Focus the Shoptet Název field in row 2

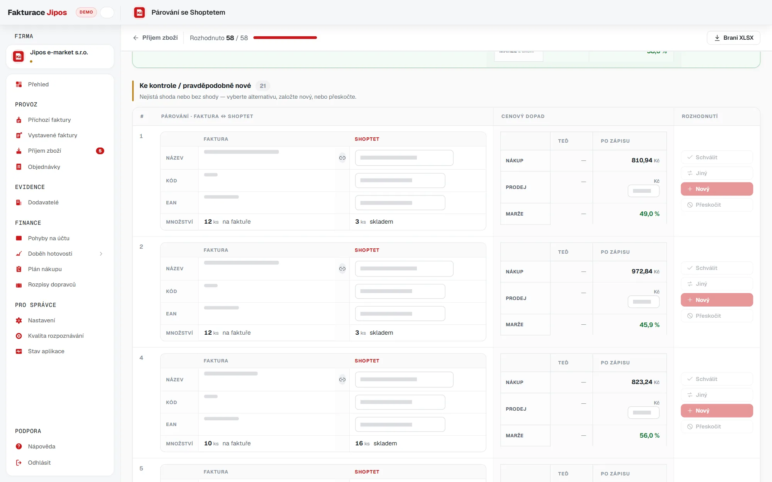[x=404, y=269]
